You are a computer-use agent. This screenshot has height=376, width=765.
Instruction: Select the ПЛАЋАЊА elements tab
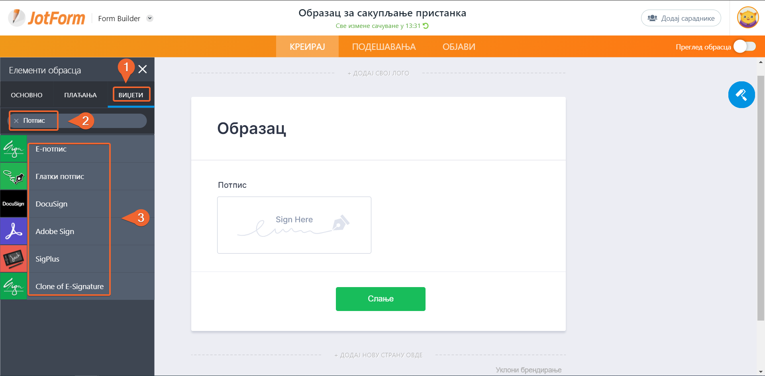pos(80,95)
